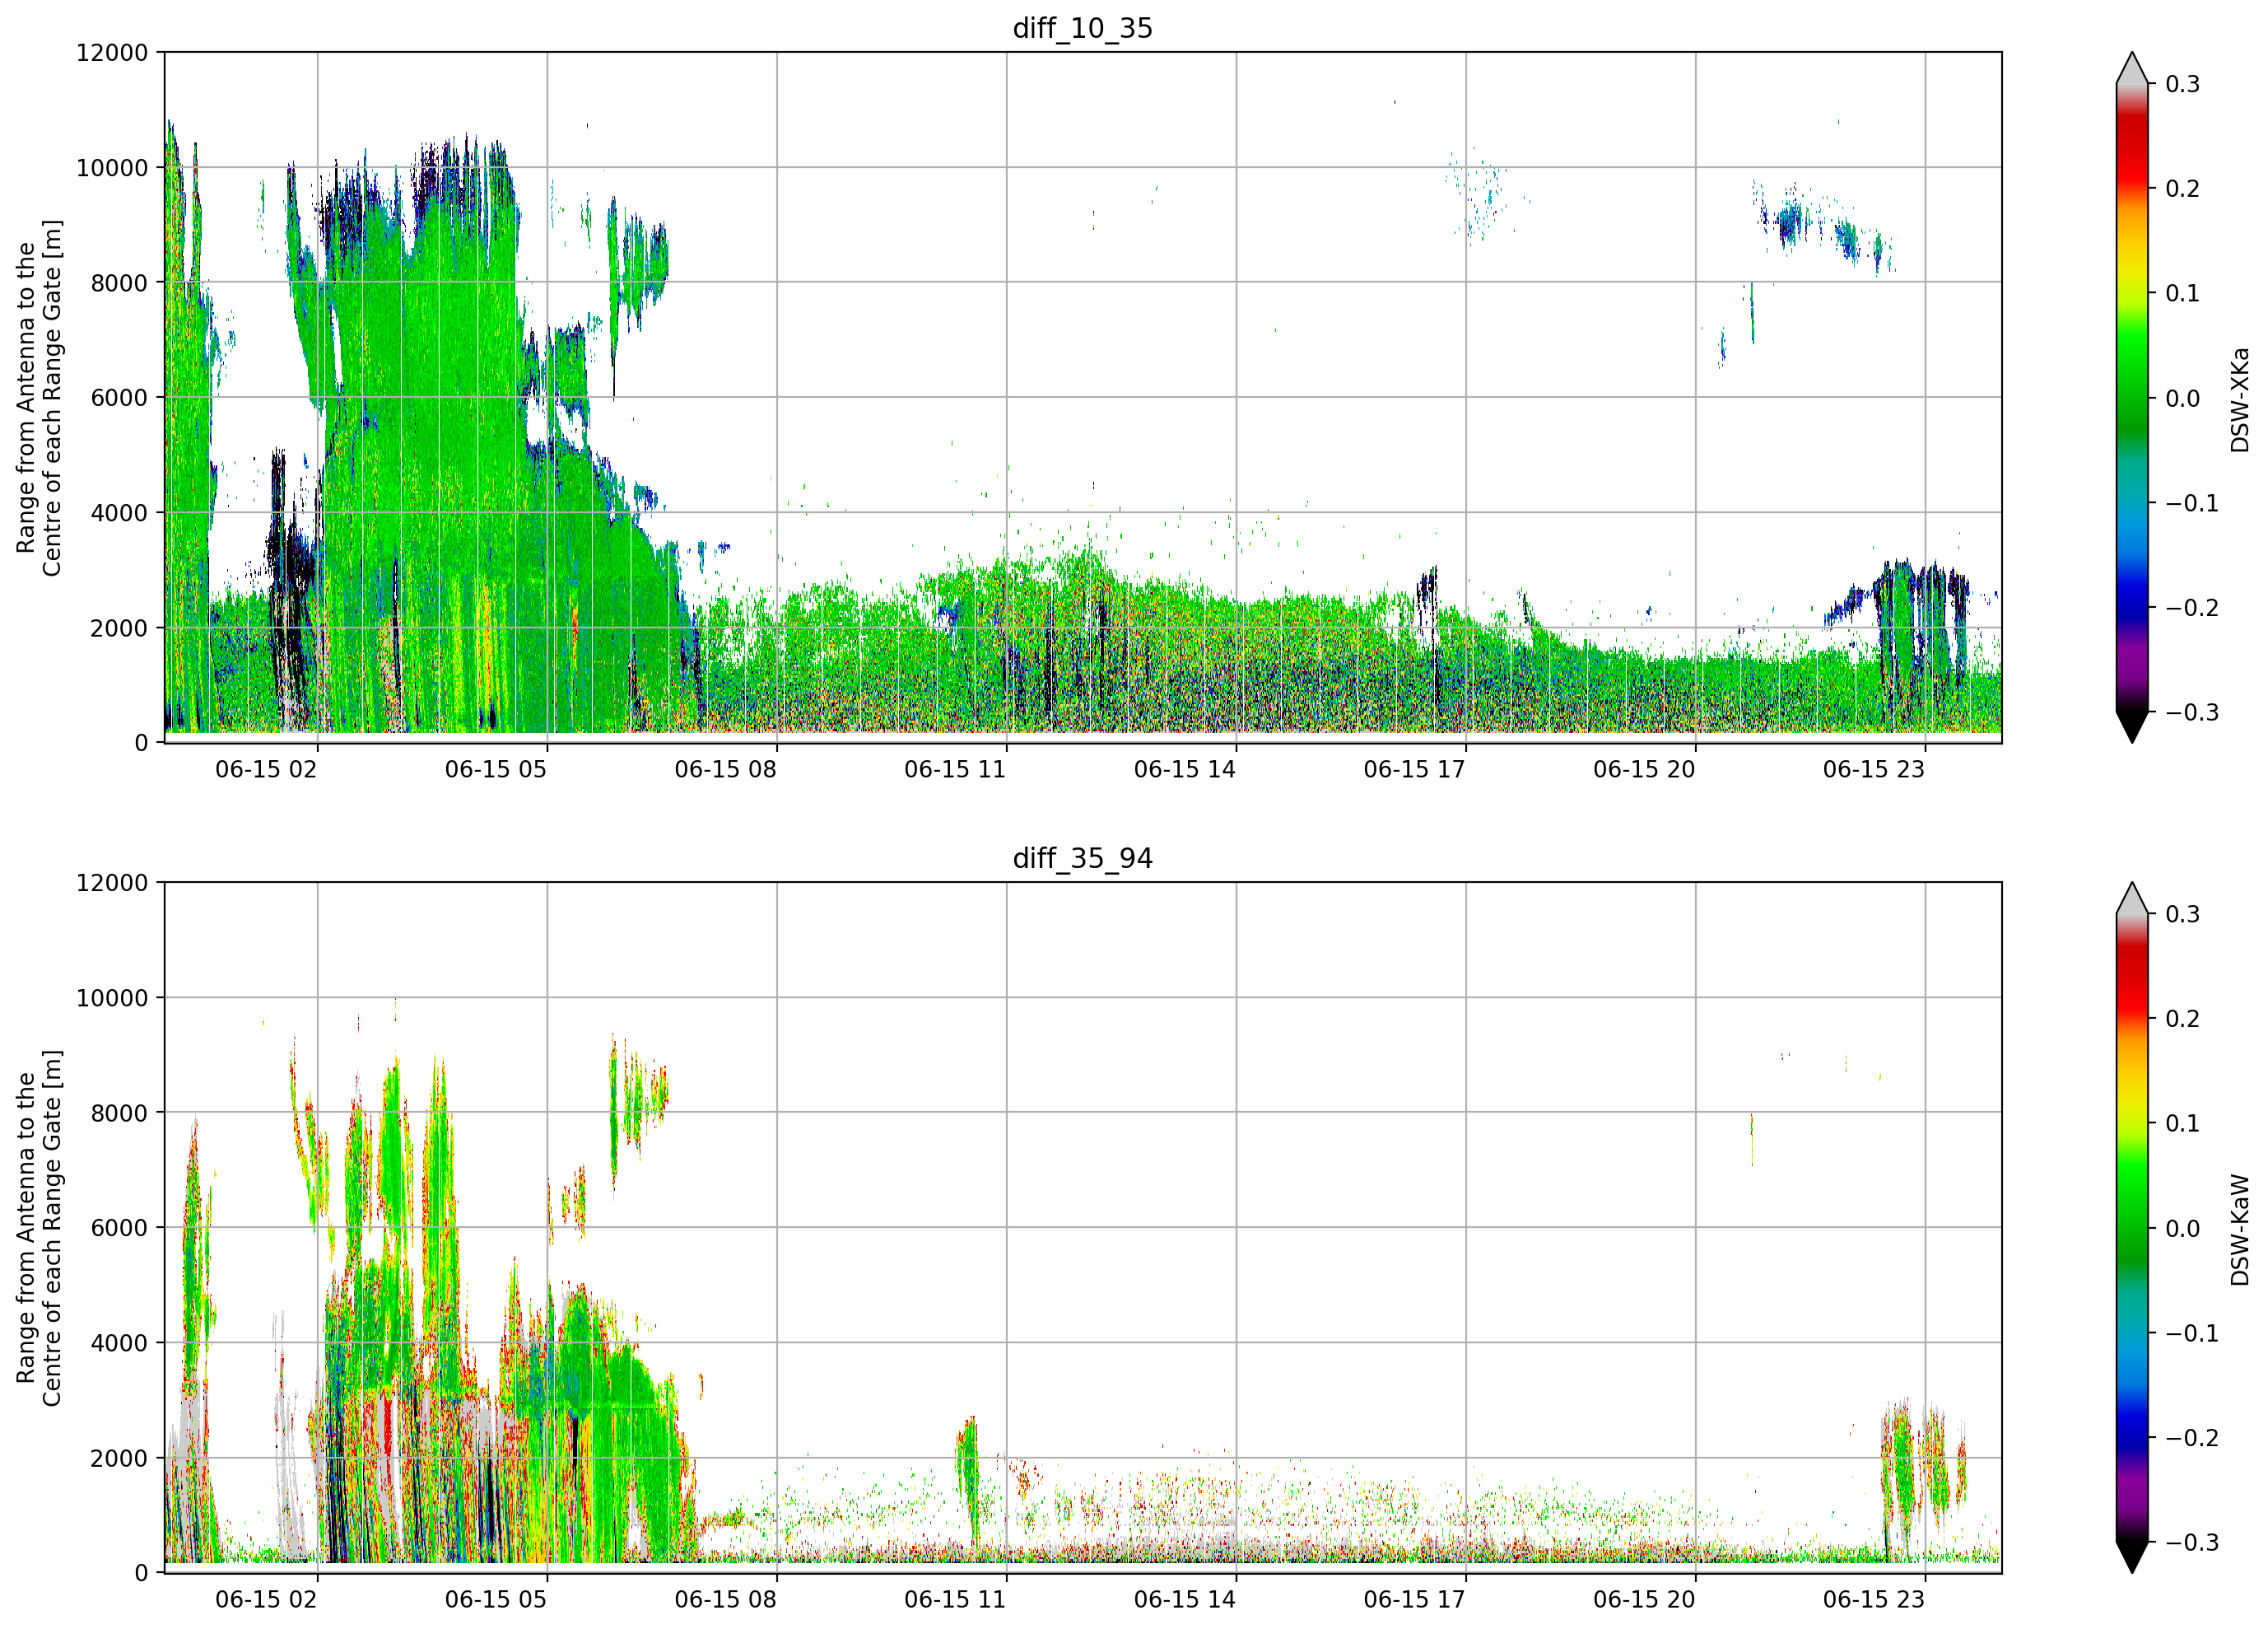Click the −0.2 tick on DSW-XKa colorbar
Image resolution: width=2268 pixels, height=1629 pixels.
click(2192, 609)
